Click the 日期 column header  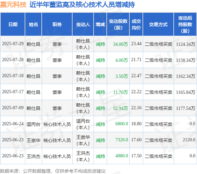click(x=13, y=24)
